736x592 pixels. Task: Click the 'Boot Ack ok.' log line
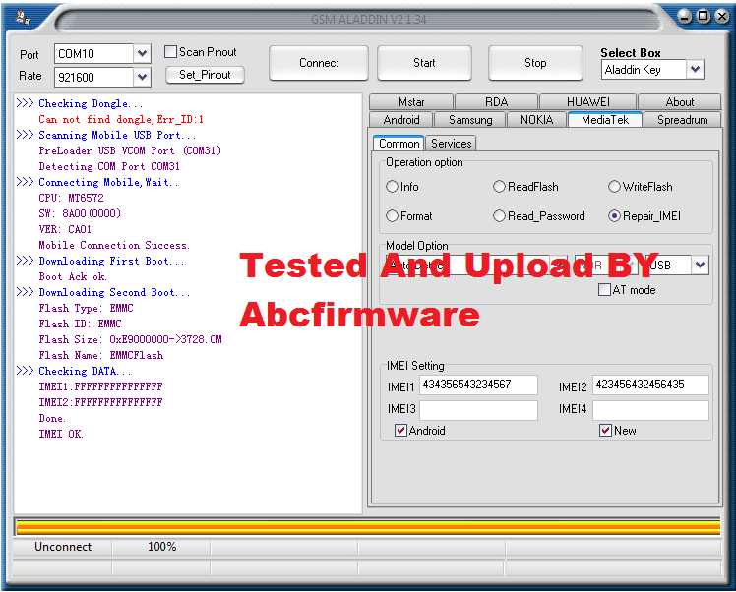[x=73, y=276]
